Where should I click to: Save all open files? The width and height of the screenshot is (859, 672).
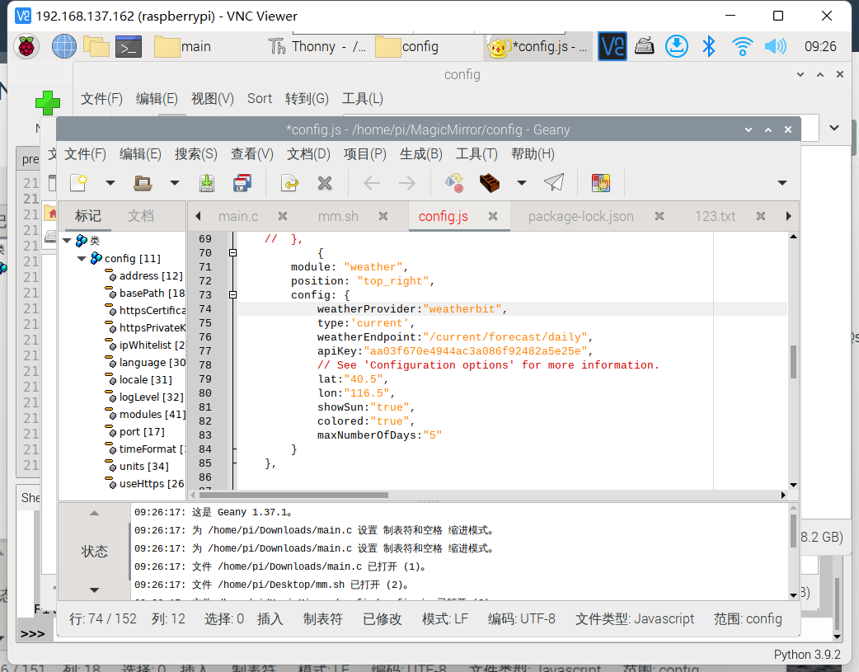(242, 182)
